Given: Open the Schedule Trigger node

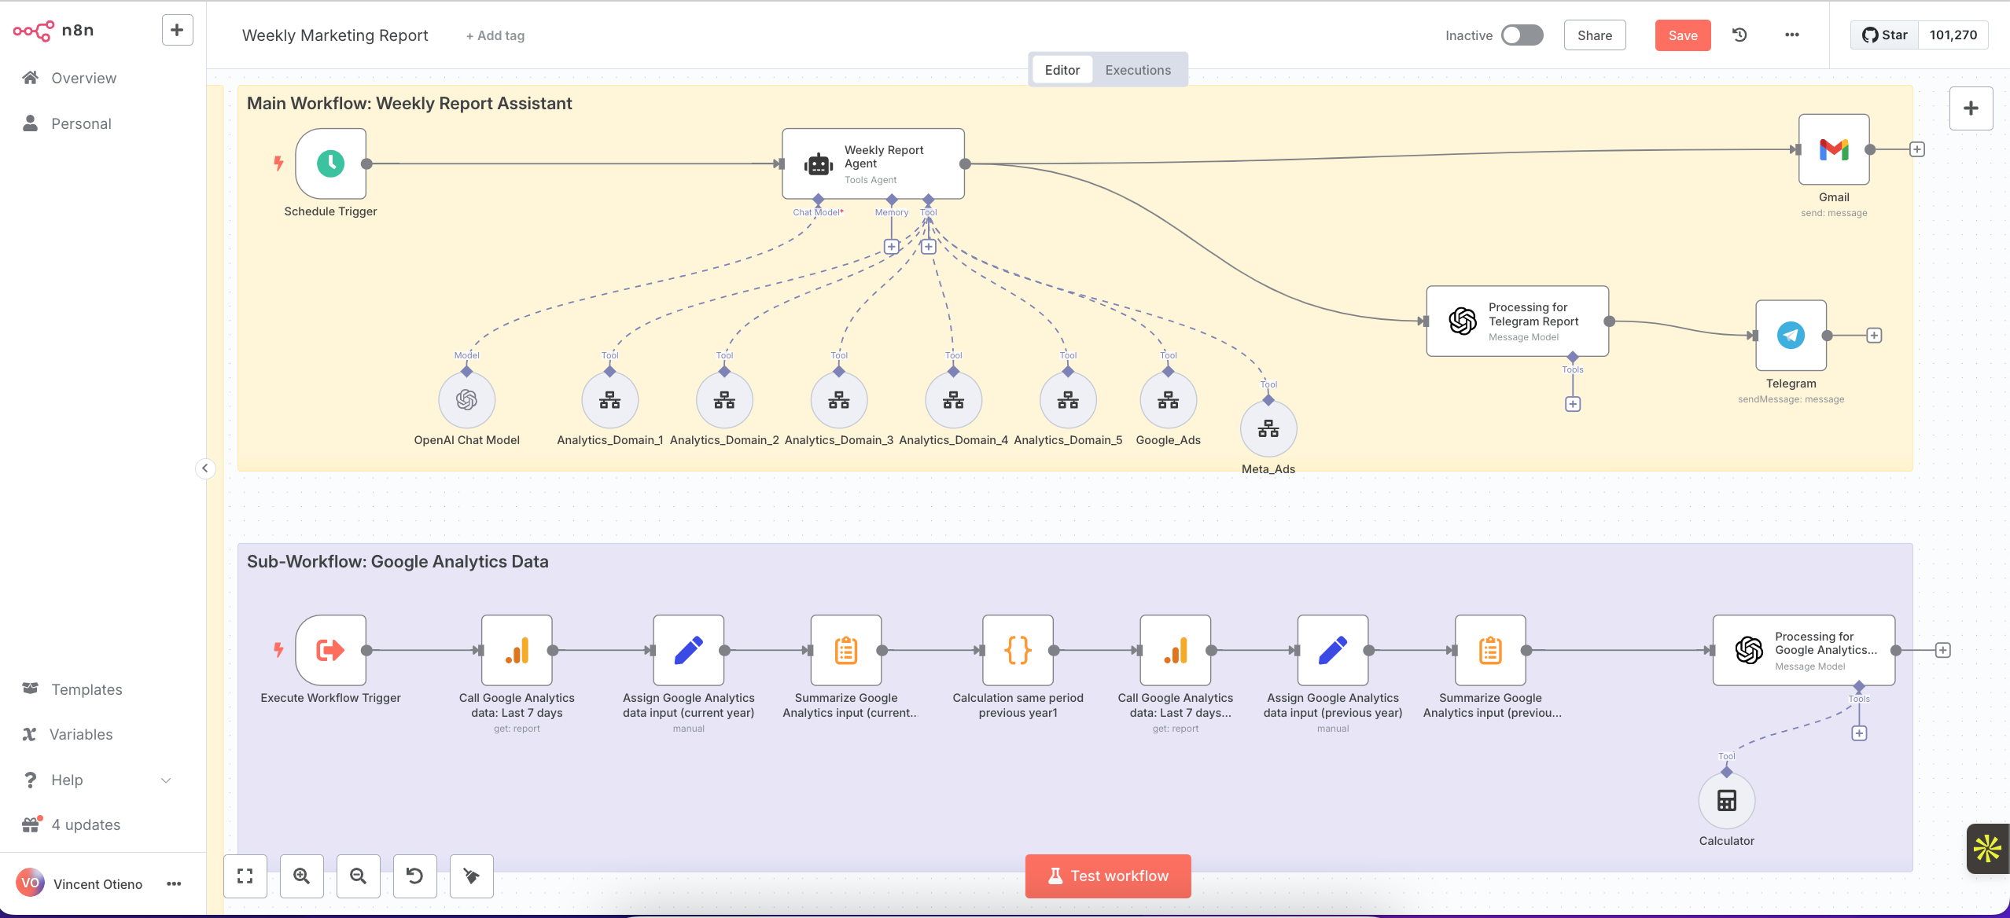Looking at the screenshot, I should 330,164.
